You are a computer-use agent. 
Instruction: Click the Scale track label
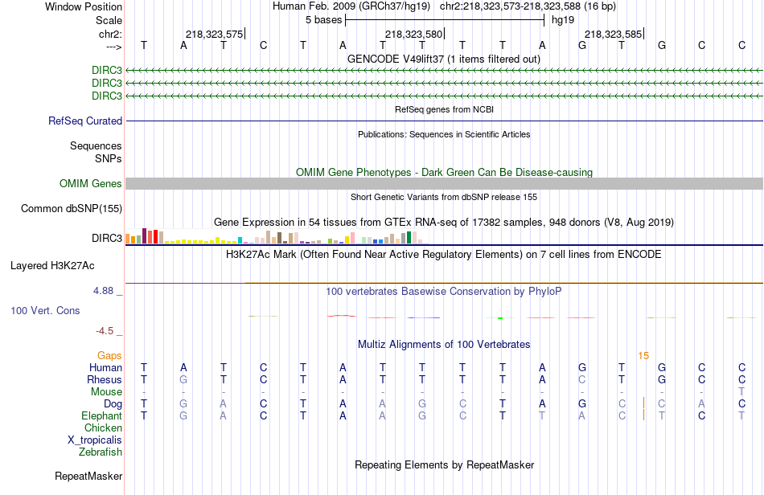tap(109, 20)
